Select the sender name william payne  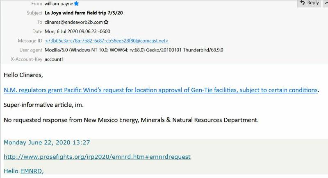point(59,4)
